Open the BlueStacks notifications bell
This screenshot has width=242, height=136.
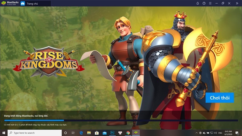pyautogui.click(x=198, y=3)
